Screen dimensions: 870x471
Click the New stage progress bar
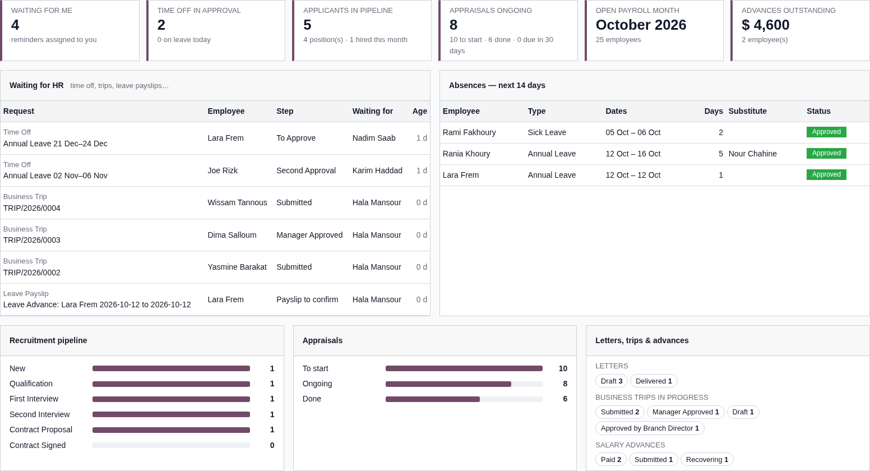click(171, 368)
